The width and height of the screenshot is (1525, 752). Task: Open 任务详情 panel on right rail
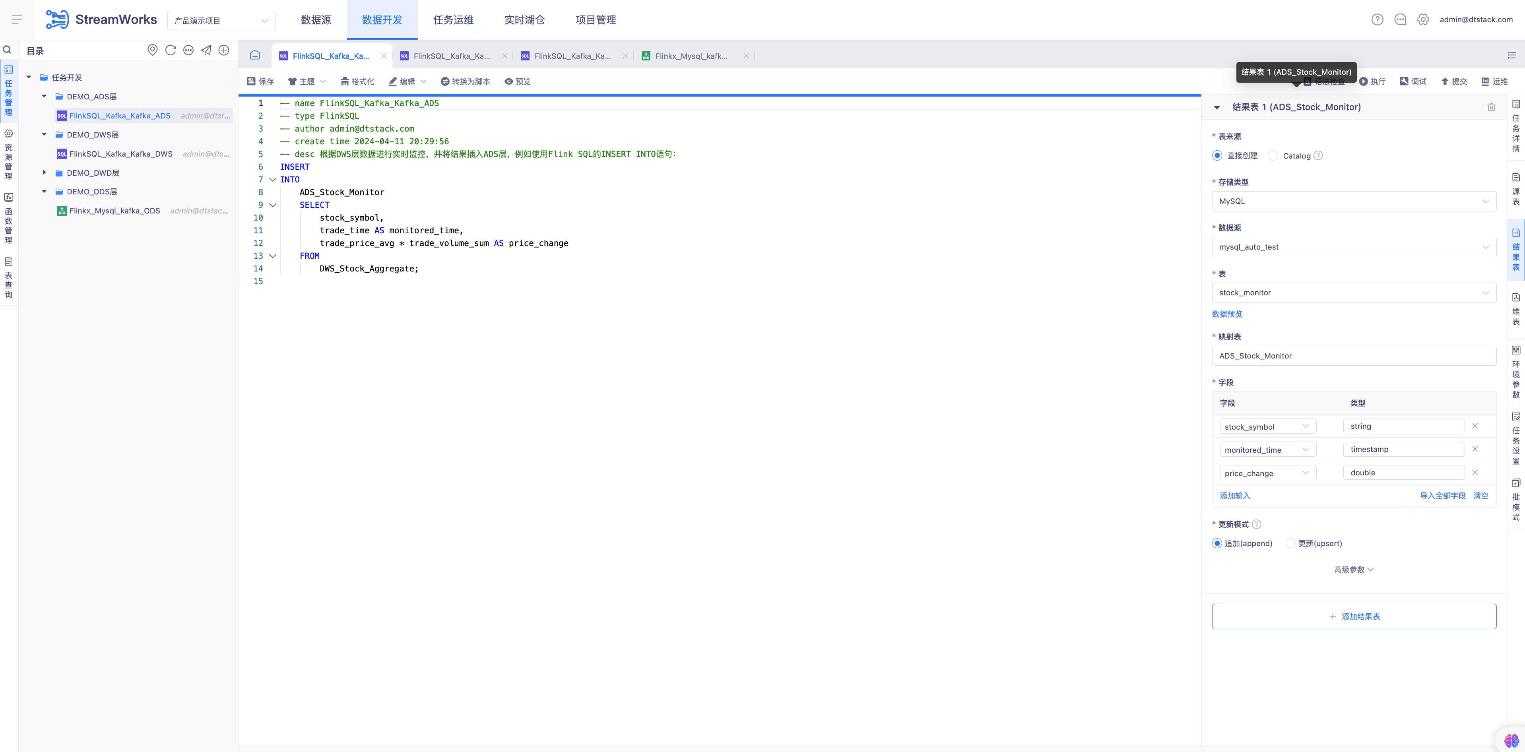(1516, 126)
